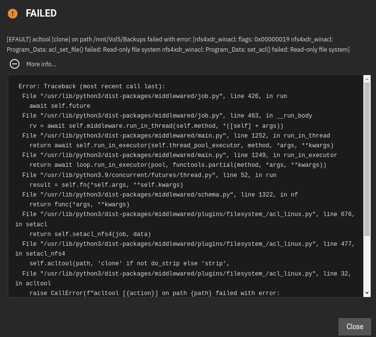
Task: Click the "return func(*args, **kwargs)" line
Action: click(x=79, y=204)
